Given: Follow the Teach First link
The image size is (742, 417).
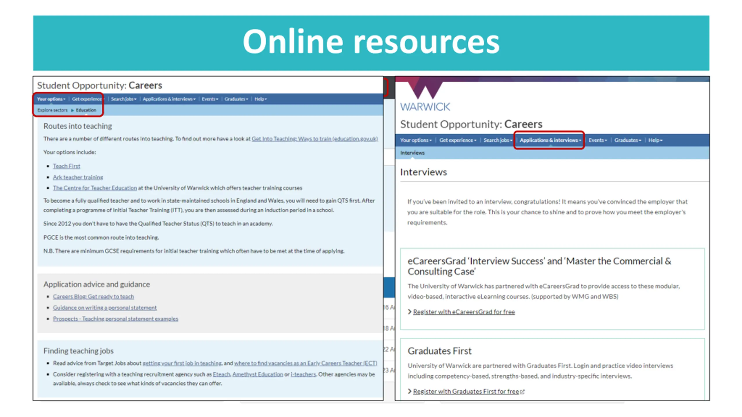Looking at the screenshot, I should pos(67,166).
